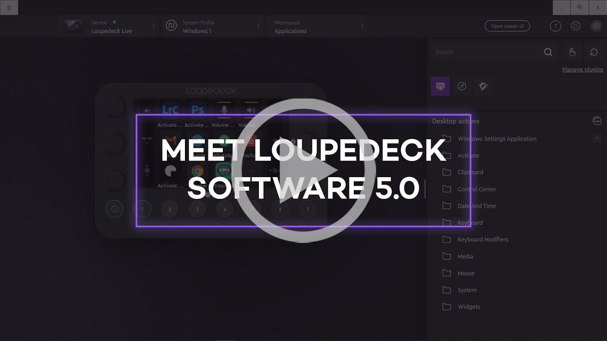The height and width of the screenshot is (341, 607).
Task: Click the Loupedeck Live device thumbnail icon
Action: pos(74,27)
